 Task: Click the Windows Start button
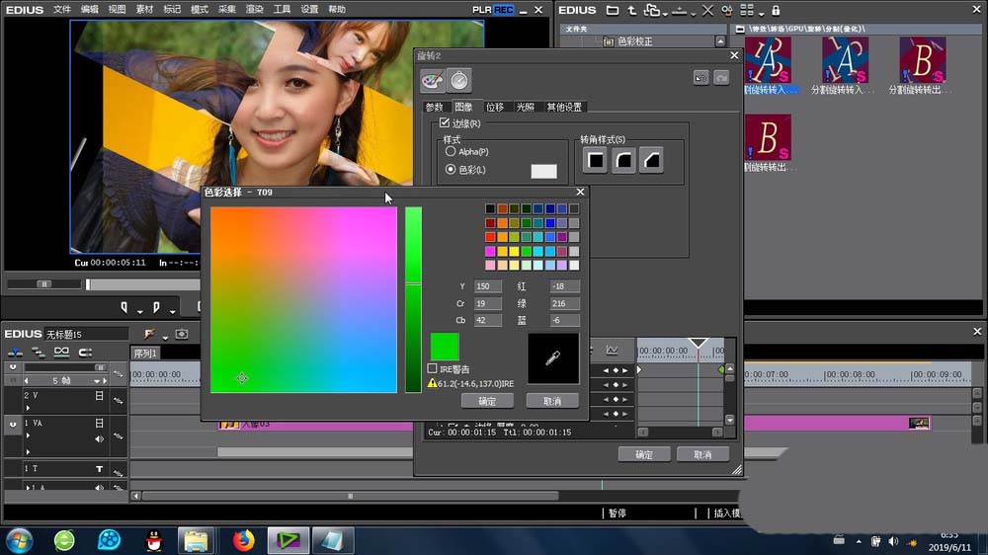[x=19, y=540]
